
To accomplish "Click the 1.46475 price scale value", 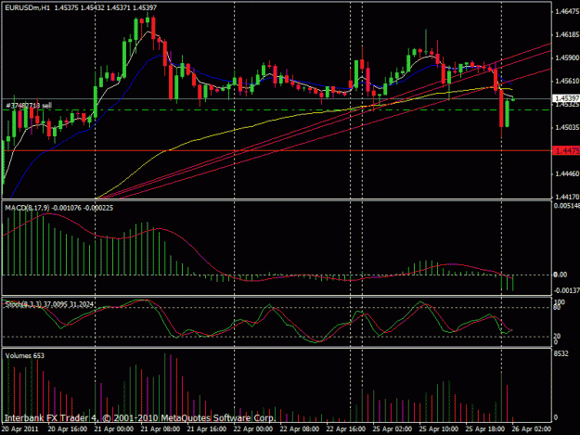I will 567,12.
